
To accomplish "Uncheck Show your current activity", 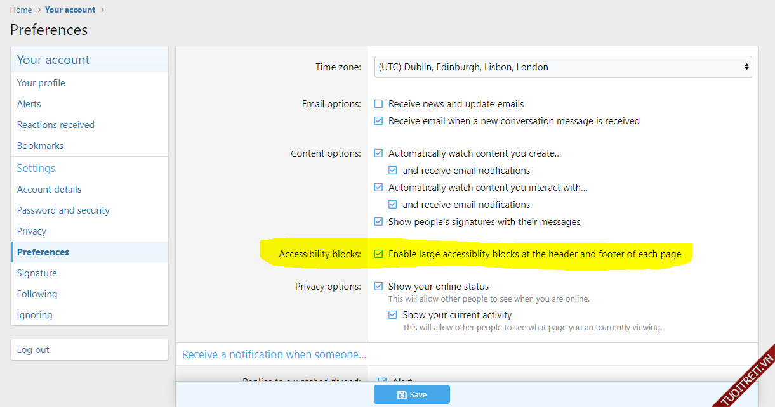I will 393,315.
